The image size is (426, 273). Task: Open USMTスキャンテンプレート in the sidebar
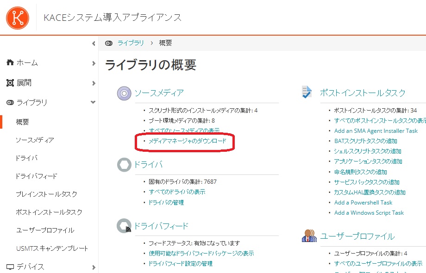[52, 248]
